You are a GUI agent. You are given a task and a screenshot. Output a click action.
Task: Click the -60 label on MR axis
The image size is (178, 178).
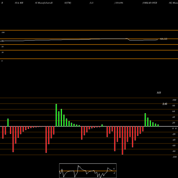pos(174,146)
